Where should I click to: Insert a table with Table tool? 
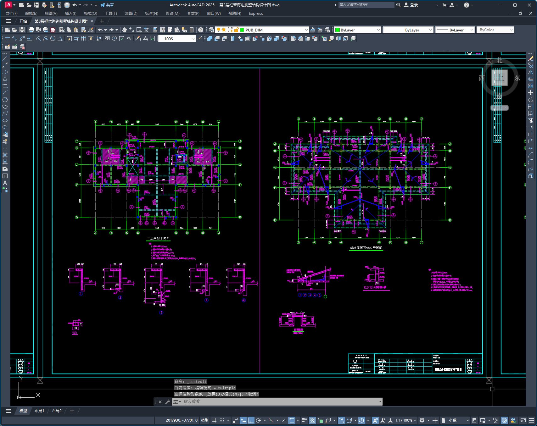pos(5,176)
